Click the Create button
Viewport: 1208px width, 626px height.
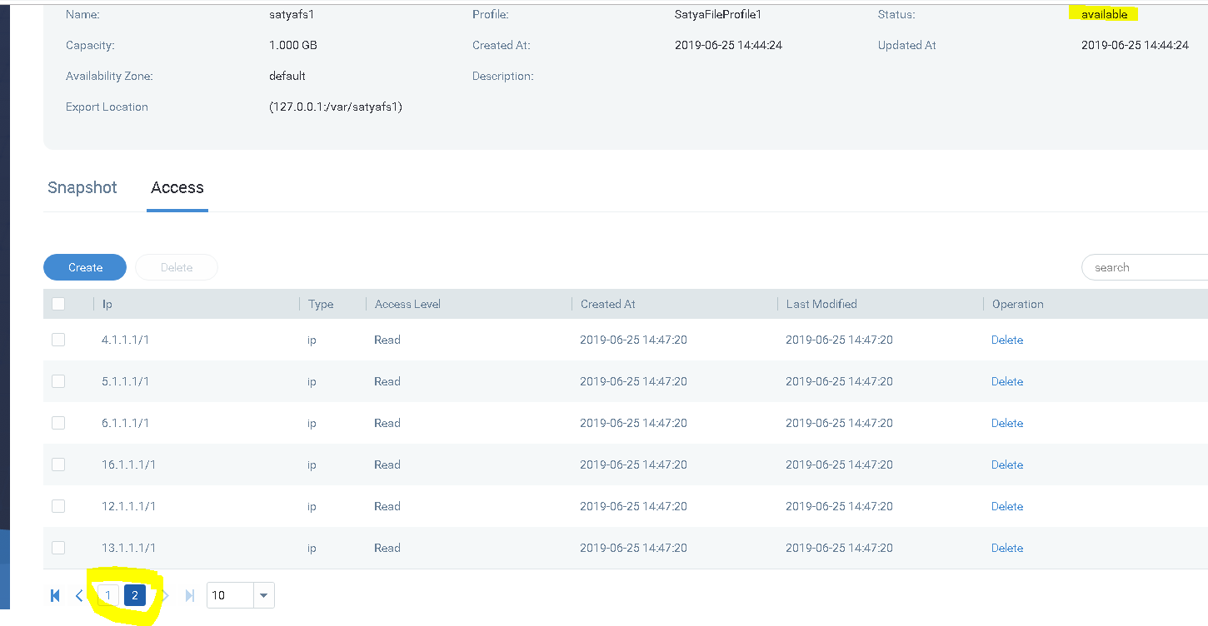tap(84, 267)
